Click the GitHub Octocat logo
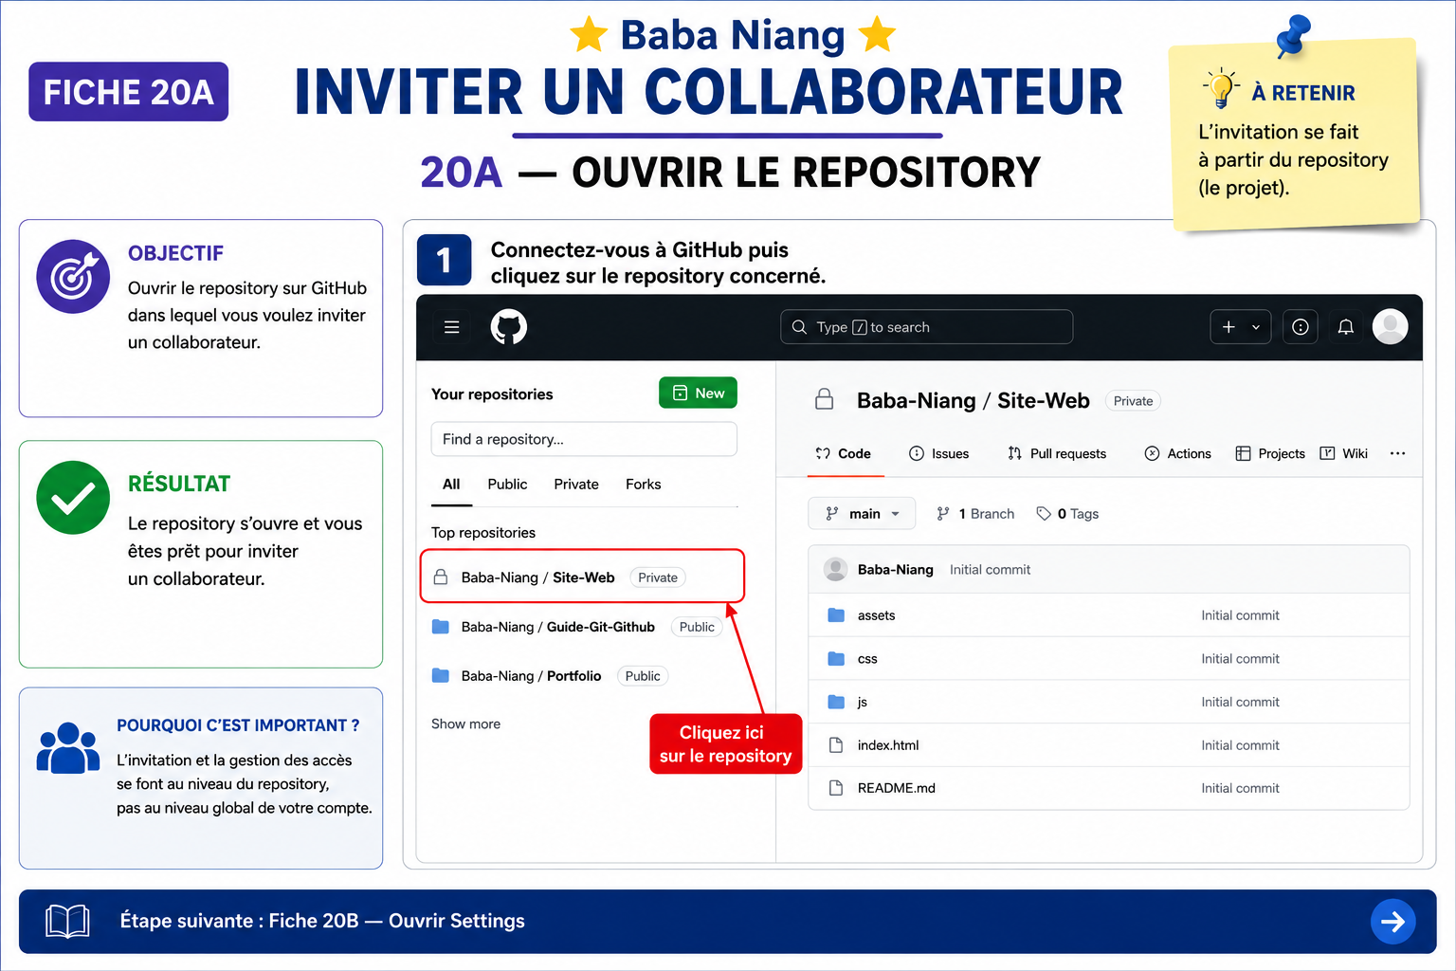 click(509, 327)
